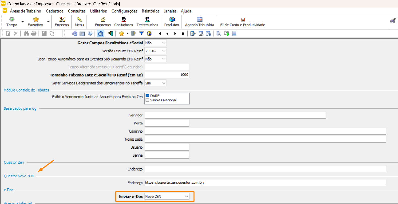Open the Configurações menu
Image resolution: width=398 pixels, height=204 pixels.
point(124,11)
